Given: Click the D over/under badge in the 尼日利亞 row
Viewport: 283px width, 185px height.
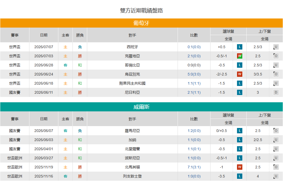Looking at the screenshot, I should 276,93.
